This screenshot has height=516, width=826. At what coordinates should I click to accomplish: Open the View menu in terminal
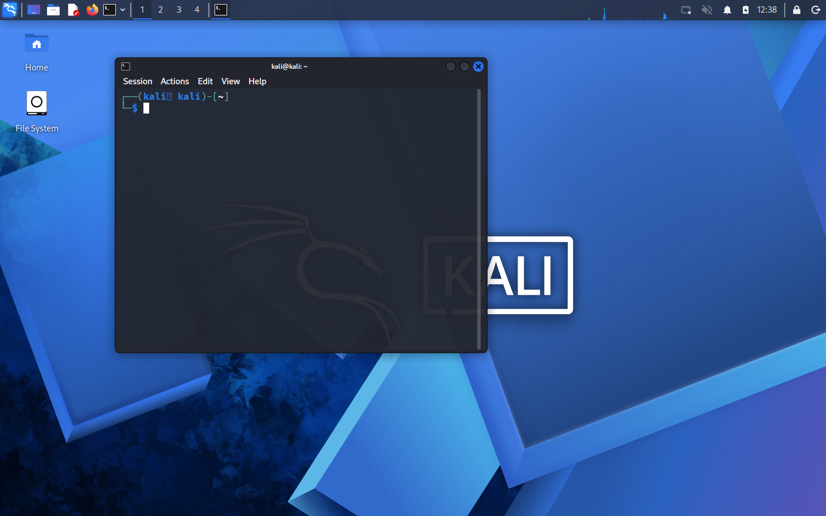coord(231,81)
